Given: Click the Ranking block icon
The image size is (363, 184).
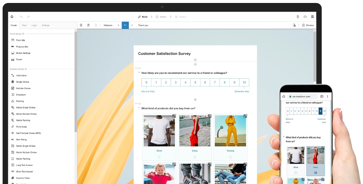Looking at the screenshot, I should (x=13, y=101).
